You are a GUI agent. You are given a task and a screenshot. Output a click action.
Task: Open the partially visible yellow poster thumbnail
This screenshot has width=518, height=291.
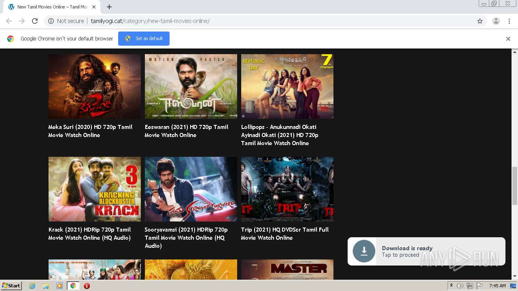[x=191, y=270]
